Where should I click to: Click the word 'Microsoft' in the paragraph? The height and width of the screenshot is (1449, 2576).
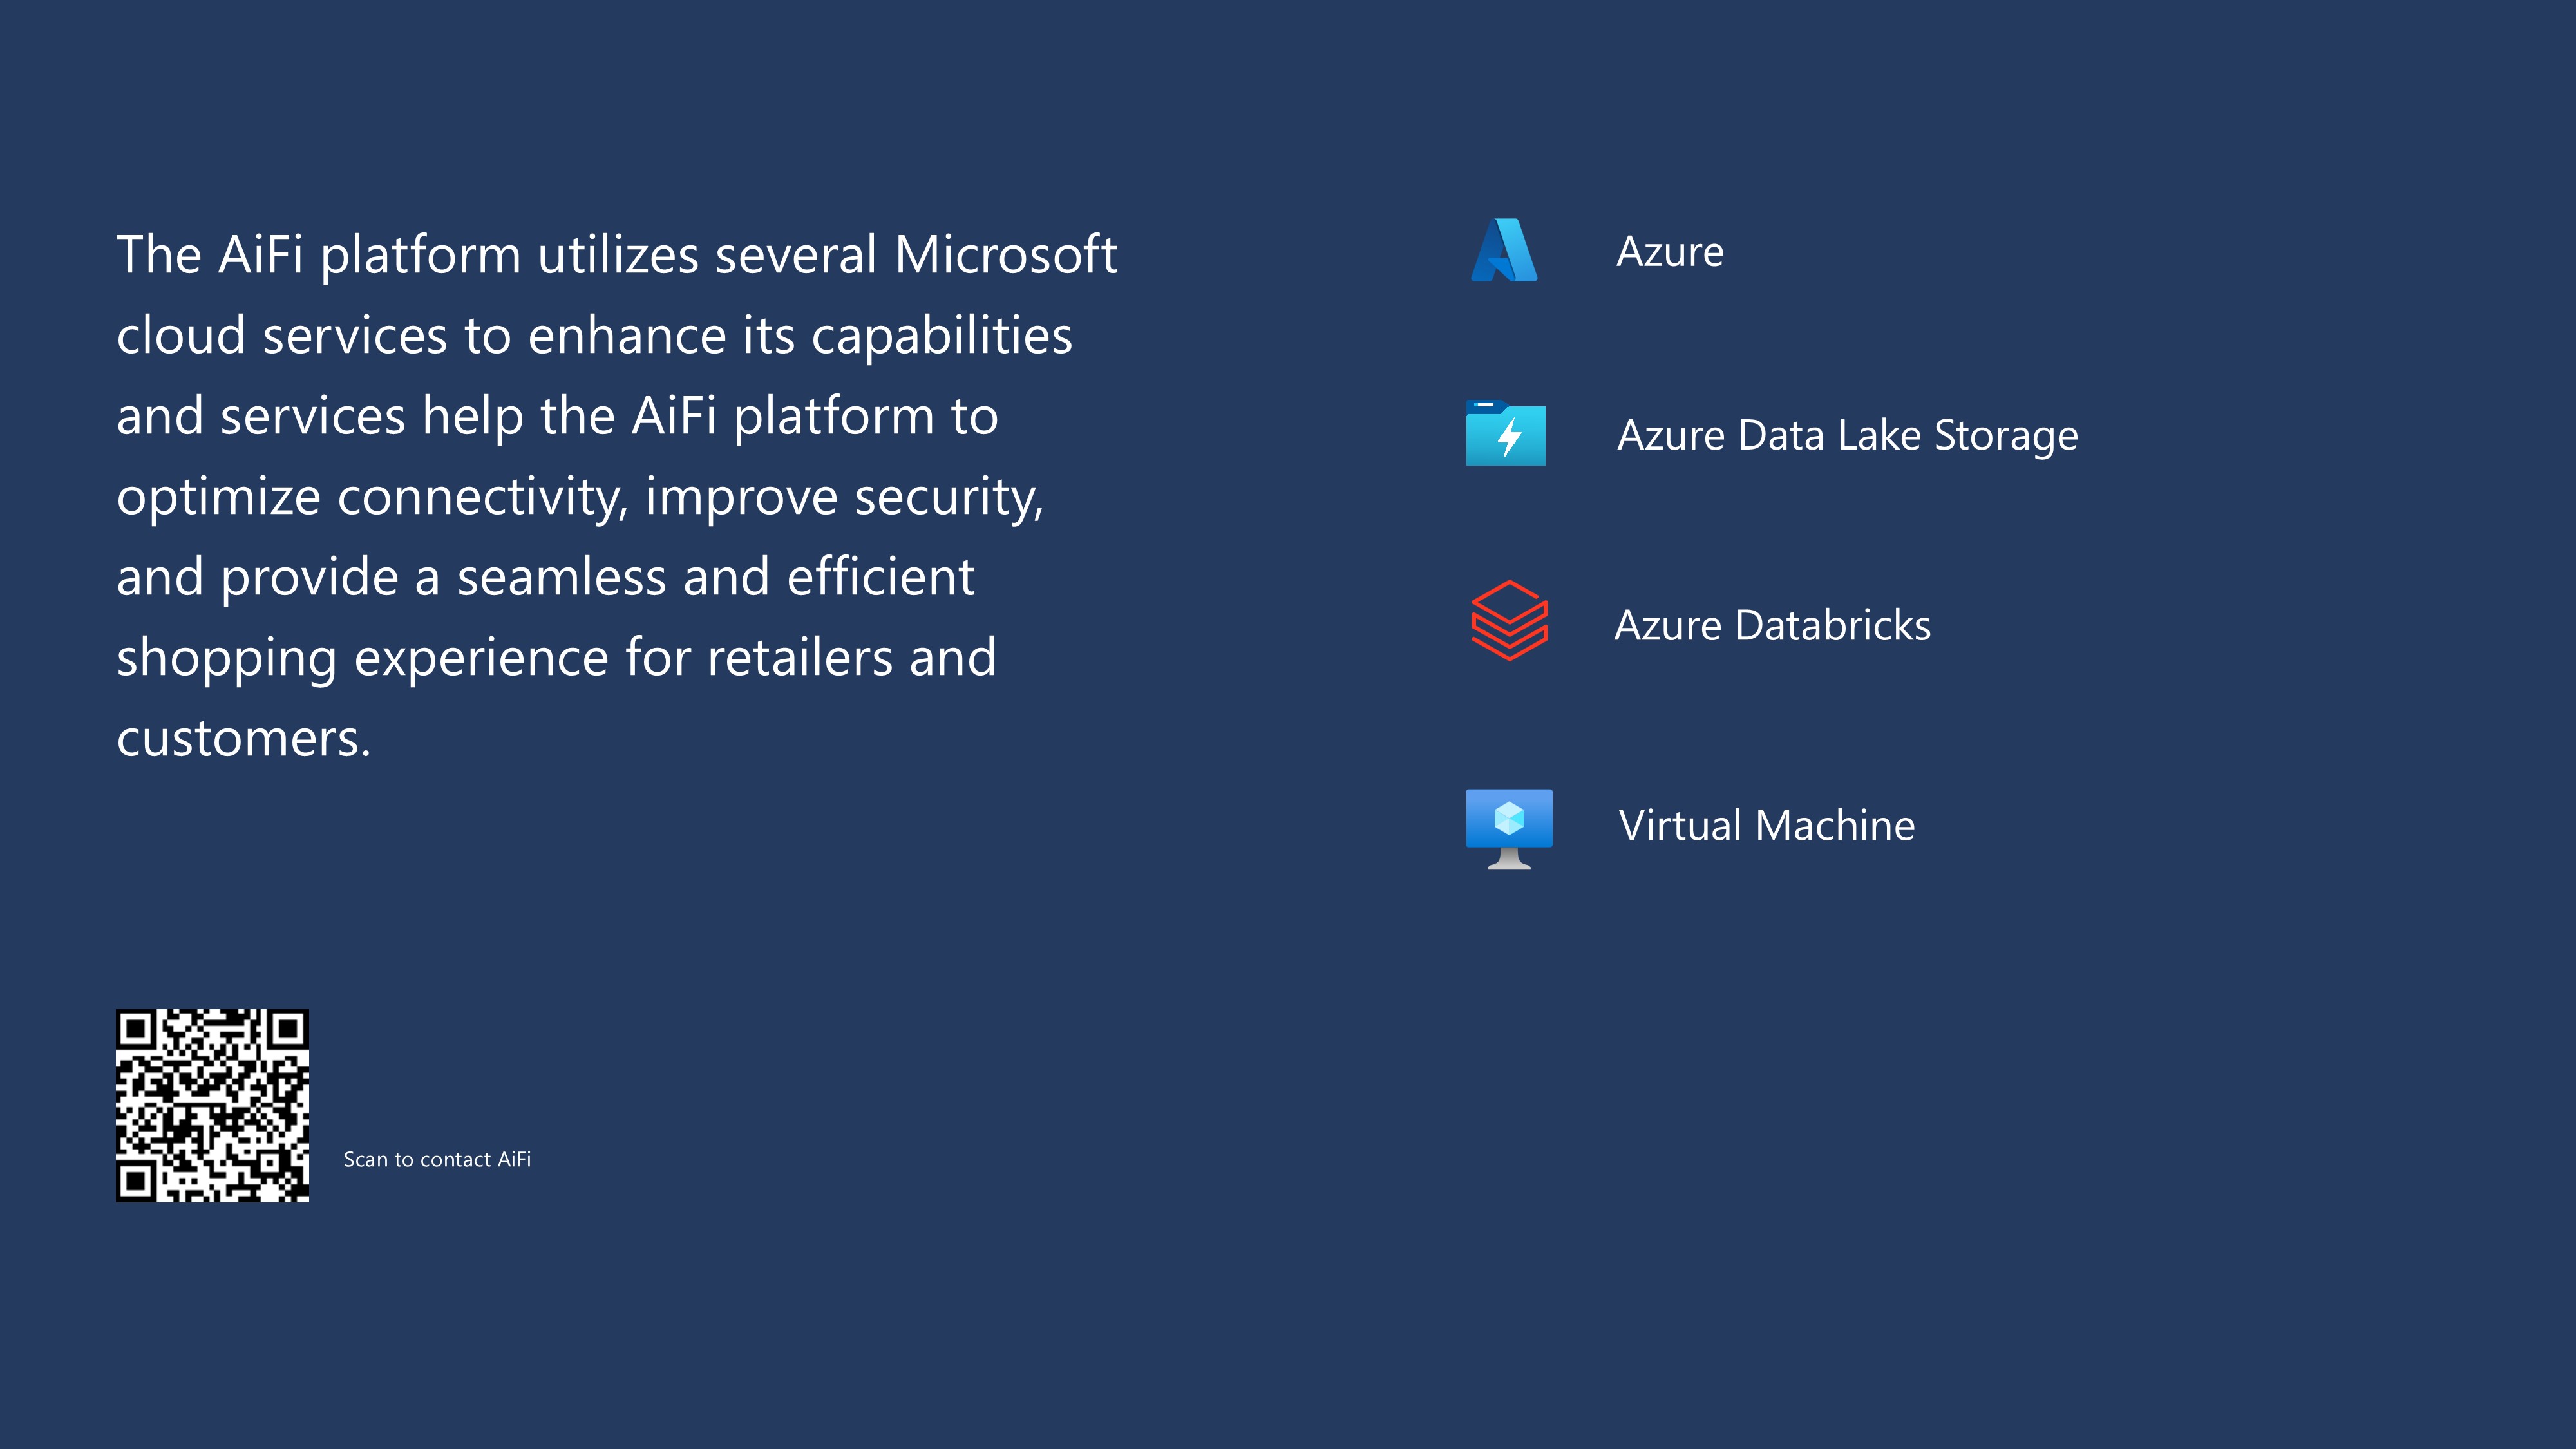1006,255
